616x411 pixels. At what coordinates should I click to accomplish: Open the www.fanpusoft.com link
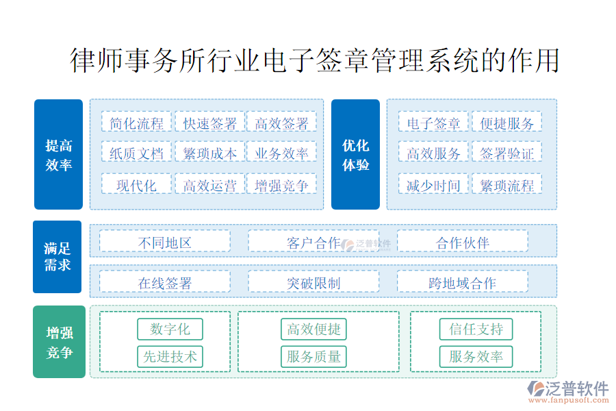(x=568, y=400)
